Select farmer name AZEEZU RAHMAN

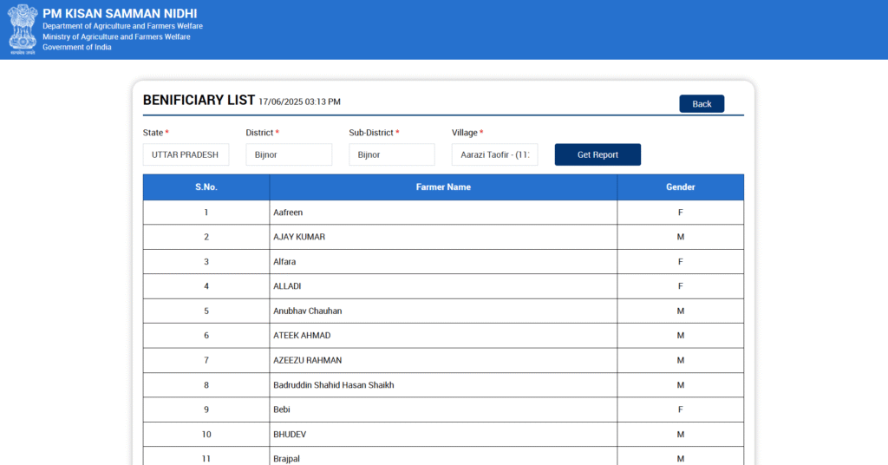coord(308,360)
